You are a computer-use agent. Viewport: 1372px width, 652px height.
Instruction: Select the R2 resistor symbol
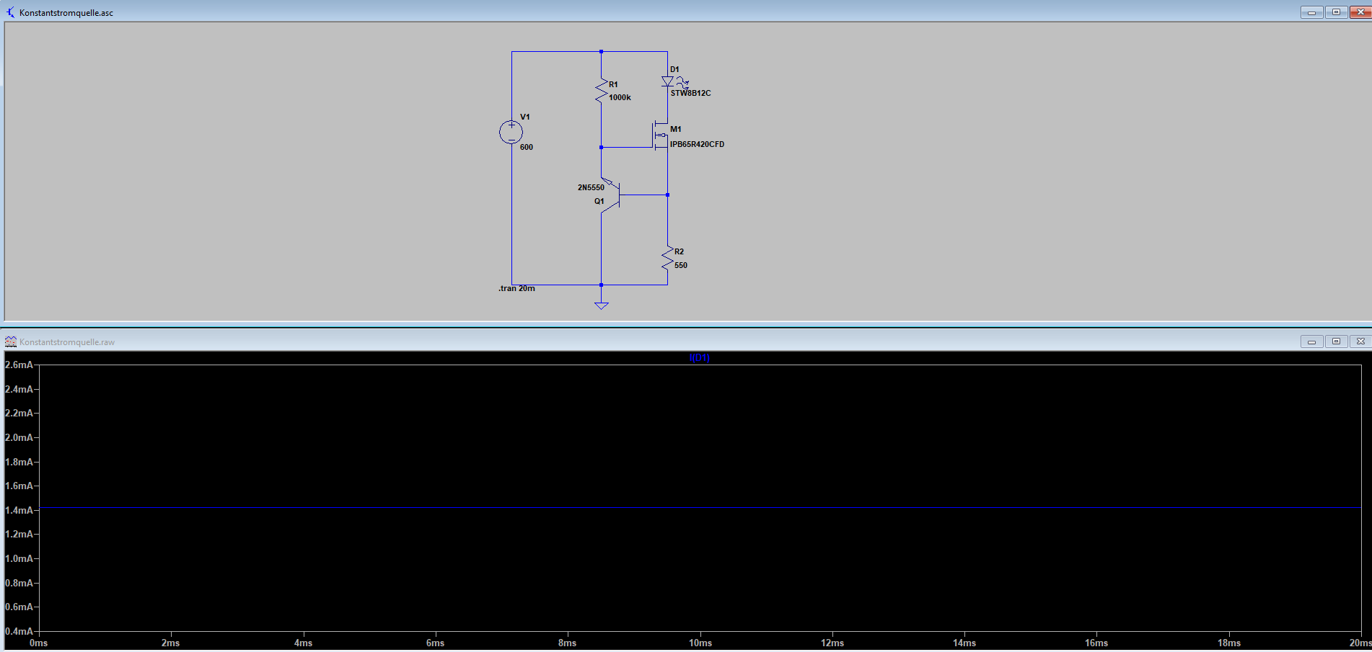pos(667,258)
